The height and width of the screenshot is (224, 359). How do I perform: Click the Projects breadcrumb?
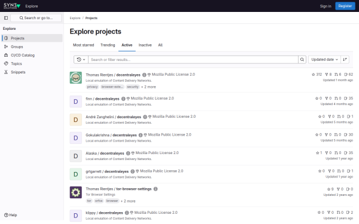click(92, 18)
